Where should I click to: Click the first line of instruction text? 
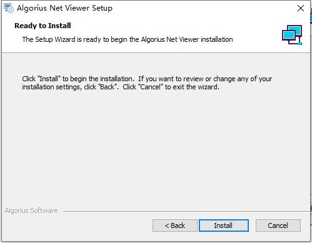click(x=147, y=79)
